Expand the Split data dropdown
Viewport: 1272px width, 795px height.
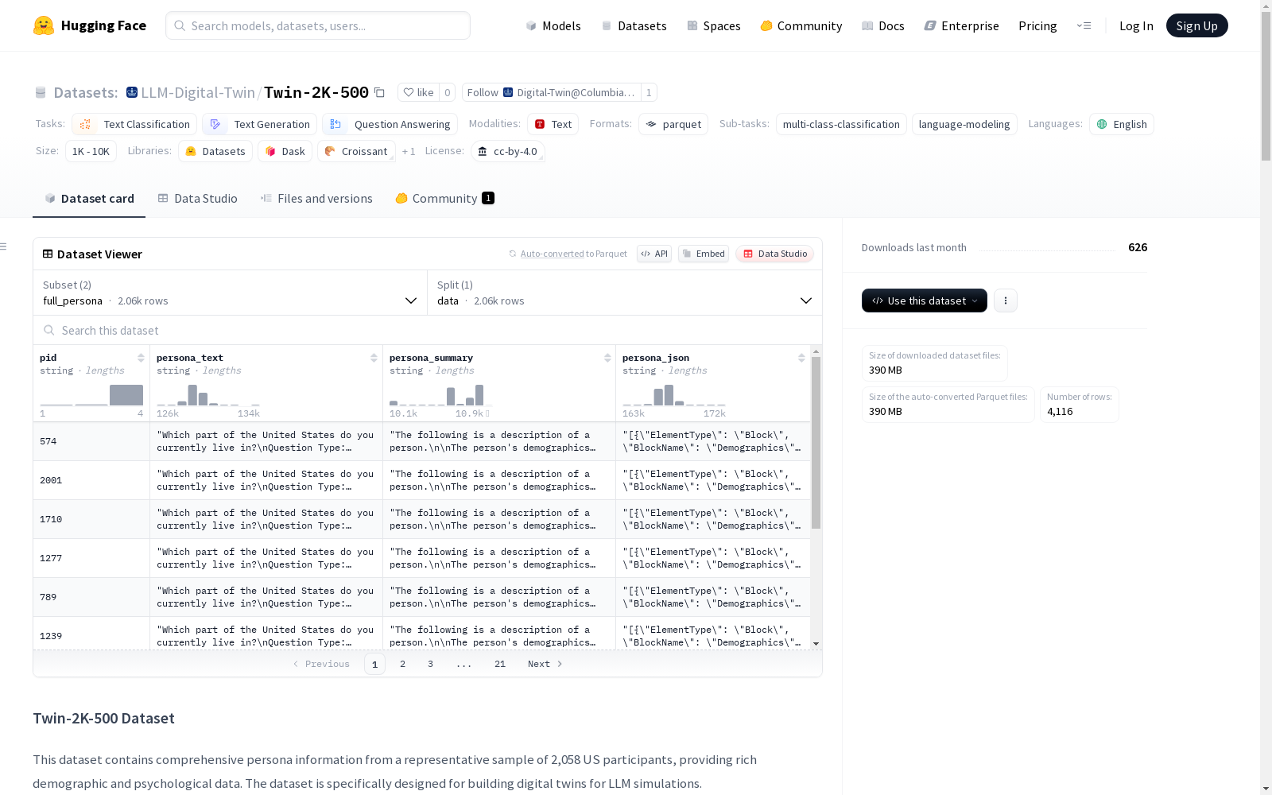coord(625,293)
